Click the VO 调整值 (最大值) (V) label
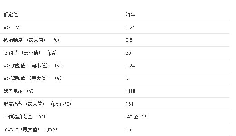The height and width of the screenshot is (136, 236). [x=32, y=78]
